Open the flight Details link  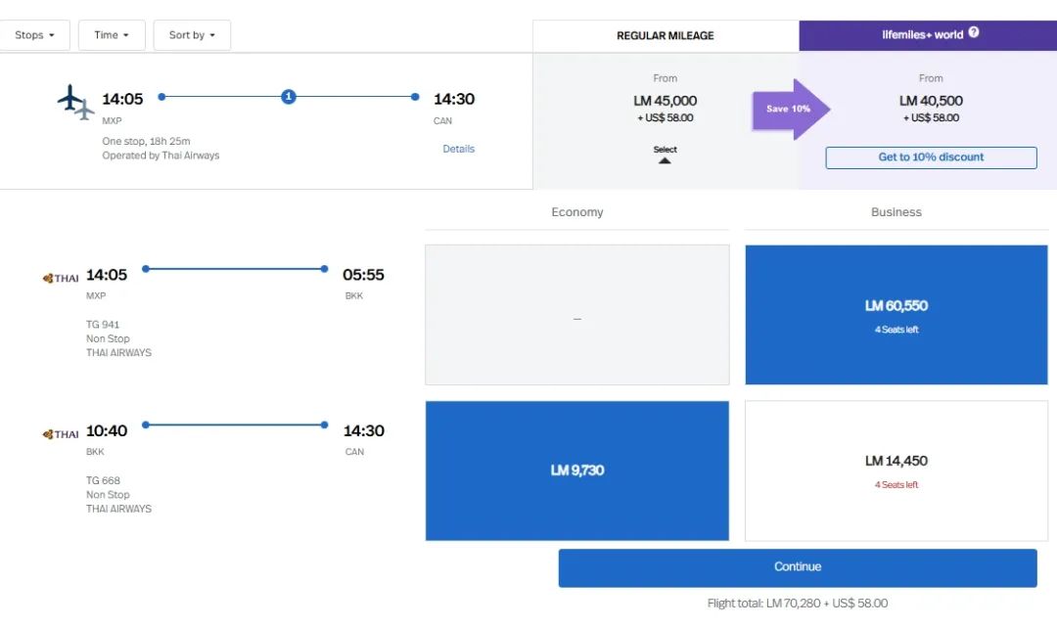[x=458, y=149]
